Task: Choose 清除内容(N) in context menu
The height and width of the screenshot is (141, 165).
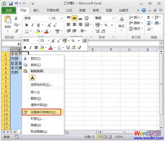Action: tap(43, 105)
